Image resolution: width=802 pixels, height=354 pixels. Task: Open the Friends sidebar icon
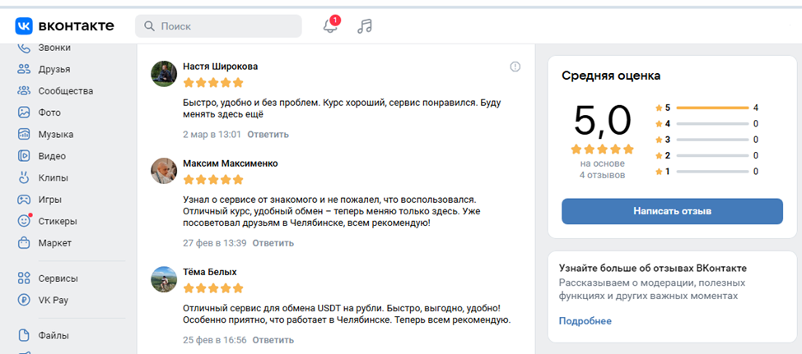click(24, 69)
